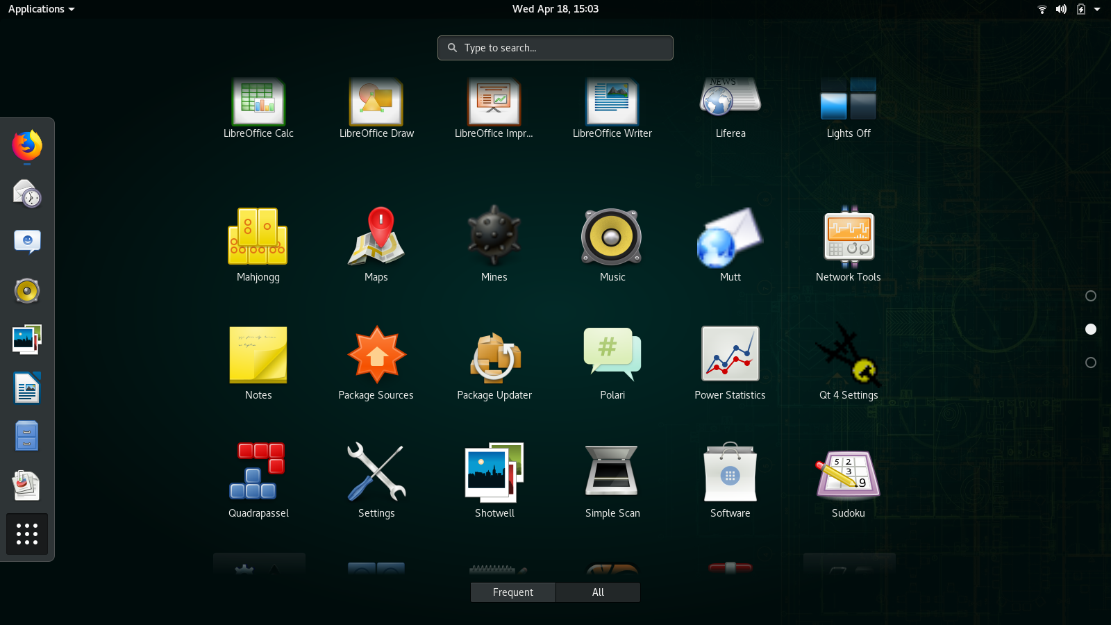Click the Wed Apr 18 clock

pyautogui.click(x=555, y=9)
